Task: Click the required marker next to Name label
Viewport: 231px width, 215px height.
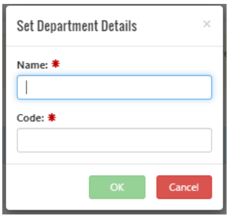Action: pyautogui.click(x=56, y=64)
